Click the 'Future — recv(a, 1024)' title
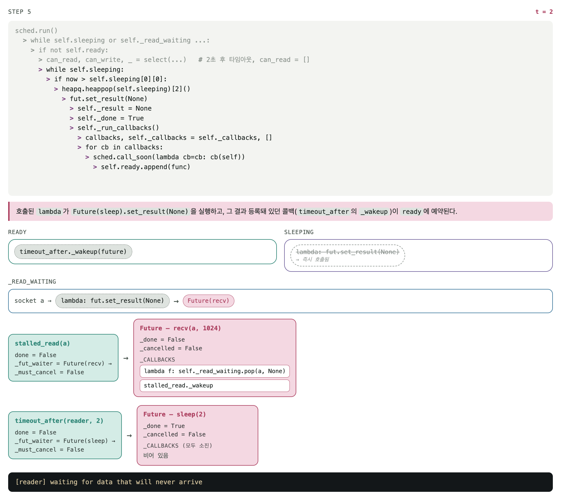 coord(180,328)
